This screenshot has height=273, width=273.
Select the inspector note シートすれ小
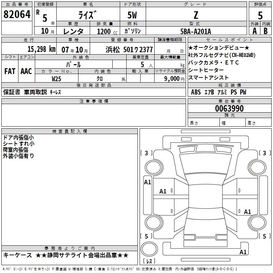click(x=19, y=144)
